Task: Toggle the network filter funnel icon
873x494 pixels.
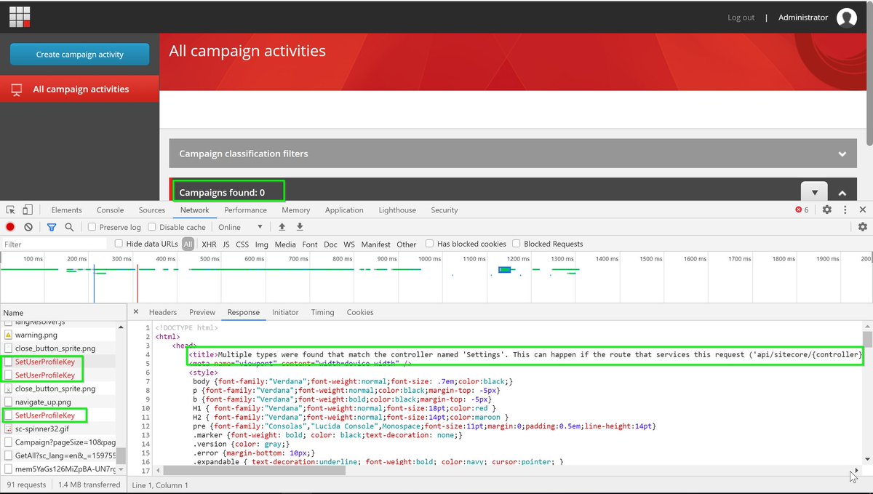Action: tap(52, 227)
